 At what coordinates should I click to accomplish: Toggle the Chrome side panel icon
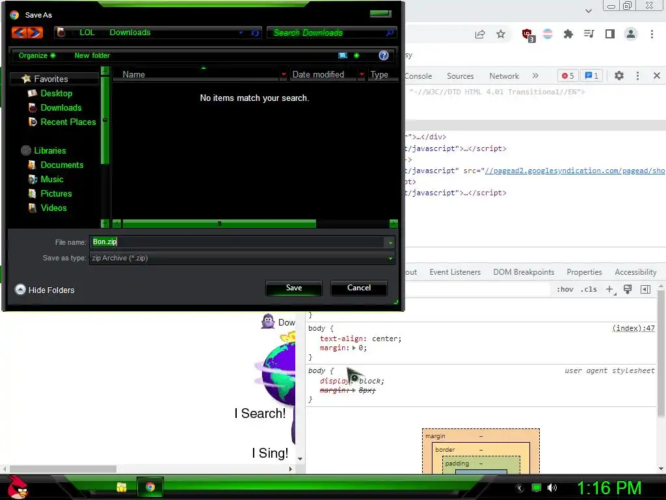click(610, 34)
